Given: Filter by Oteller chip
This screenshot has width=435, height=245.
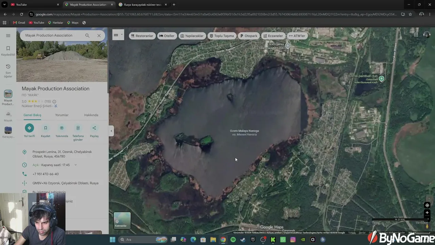Looking at the screenshot, I should (167, 36).
